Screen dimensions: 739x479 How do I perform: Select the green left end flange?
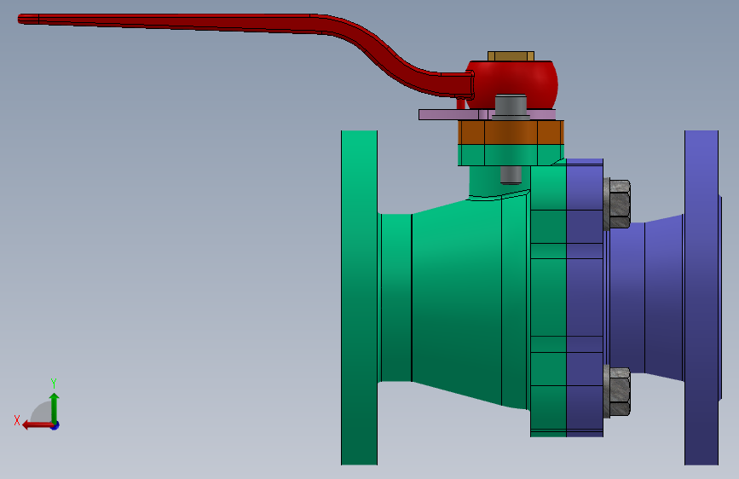pyautogui.click(x=359, y=297)
